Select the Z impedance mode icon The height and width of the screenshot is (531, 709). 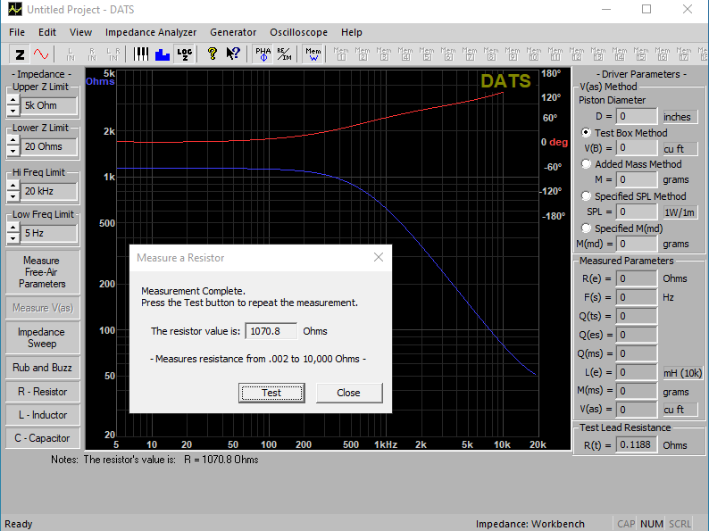point(20,54)
